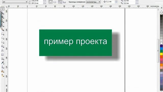Select the Polygon tool

point(2,42)
